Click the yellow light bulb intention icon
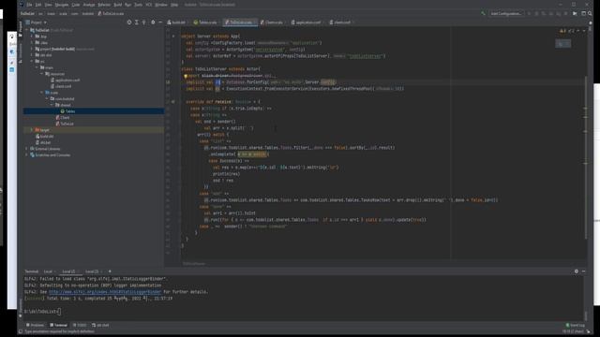This screenshot has height=337, width=600. pyautogui.click(x=186, y=76)
